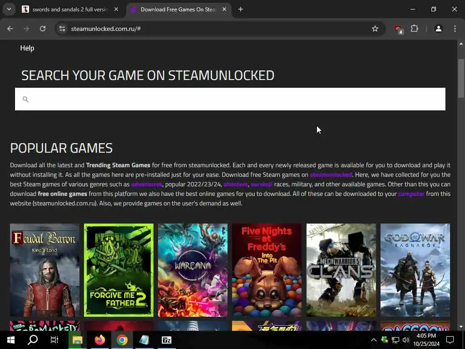Click the green tray icon with red badge
This screenshot has height=349, width=465.
(x=385, y=340)
